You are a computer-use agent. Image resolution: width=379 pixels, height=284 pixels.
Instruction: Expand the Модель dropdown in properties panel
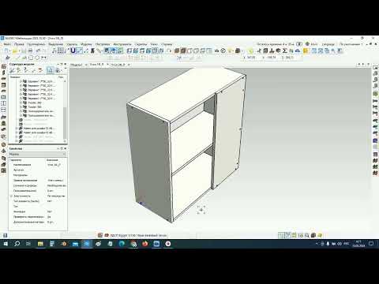coord(37,154)
